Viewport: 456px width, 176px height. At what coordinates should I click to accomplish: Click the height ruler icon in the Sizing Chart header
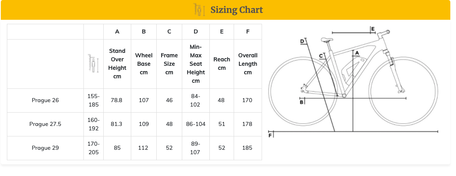click(199, 10)
